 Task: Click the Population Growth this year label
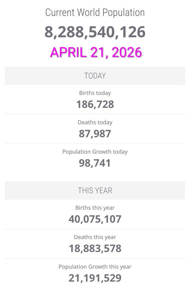click(95, 267)
